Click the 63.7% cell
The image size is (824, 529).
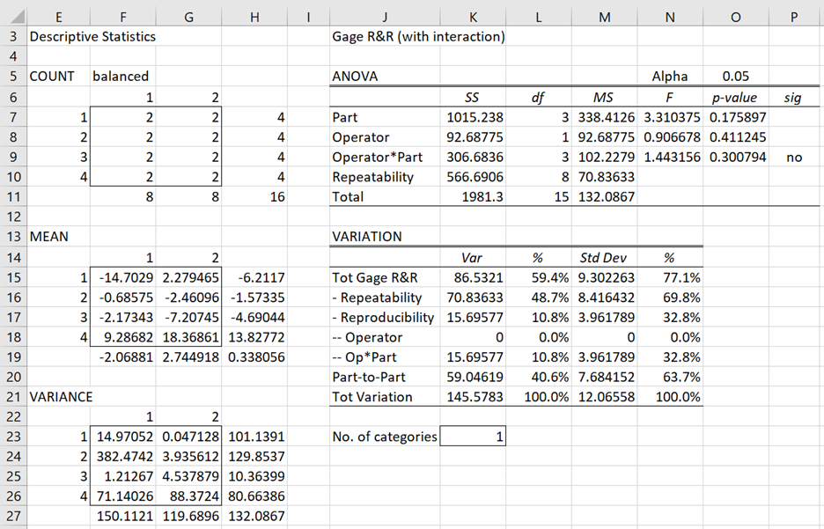(670, 378)
